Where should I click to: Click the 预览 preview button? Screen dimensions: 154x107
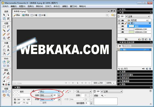(x=25, y=15)
